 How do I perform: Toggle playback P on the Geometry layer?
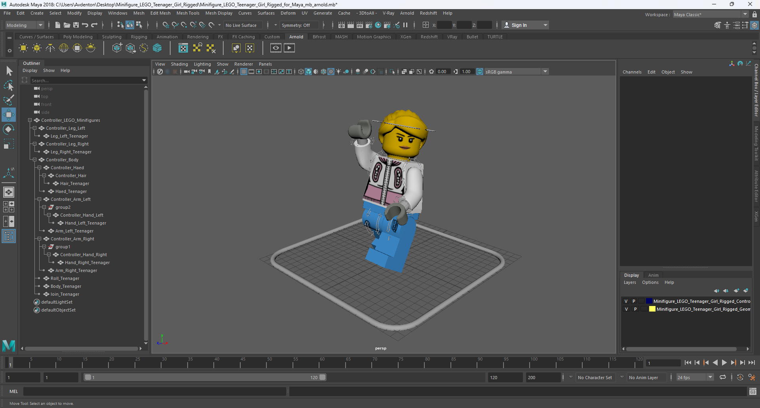click(635, 309)
